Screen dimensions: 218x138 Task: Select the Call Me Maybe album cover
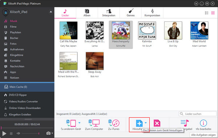click(69, 31)
